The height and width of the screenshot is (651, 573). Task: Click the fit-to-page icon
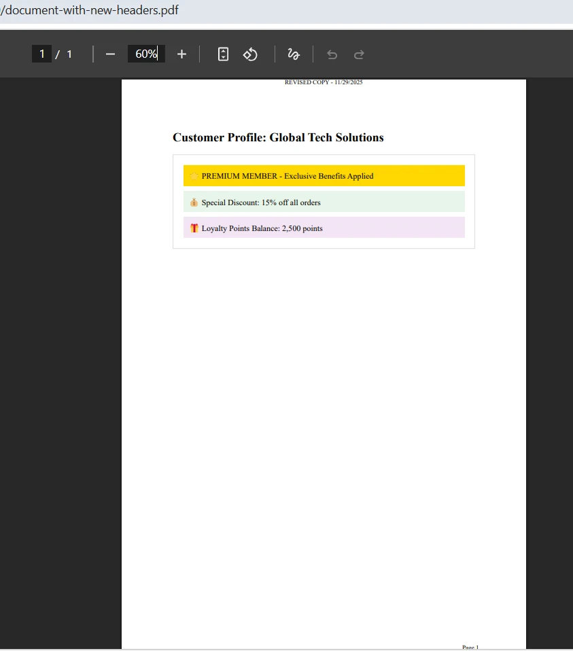click(223, 54)
